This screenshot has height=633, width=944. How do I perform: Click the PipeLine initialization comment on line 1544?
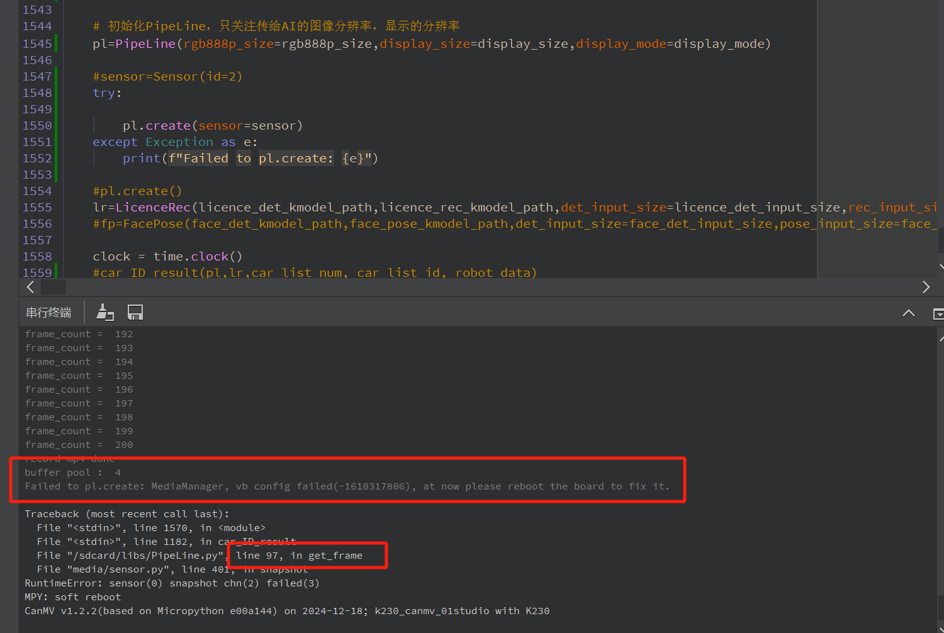click(277, 26)
